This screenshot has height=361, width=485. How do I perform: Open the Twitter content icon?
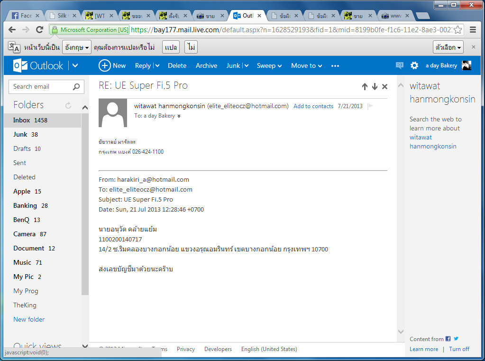[x=456, y=339]
